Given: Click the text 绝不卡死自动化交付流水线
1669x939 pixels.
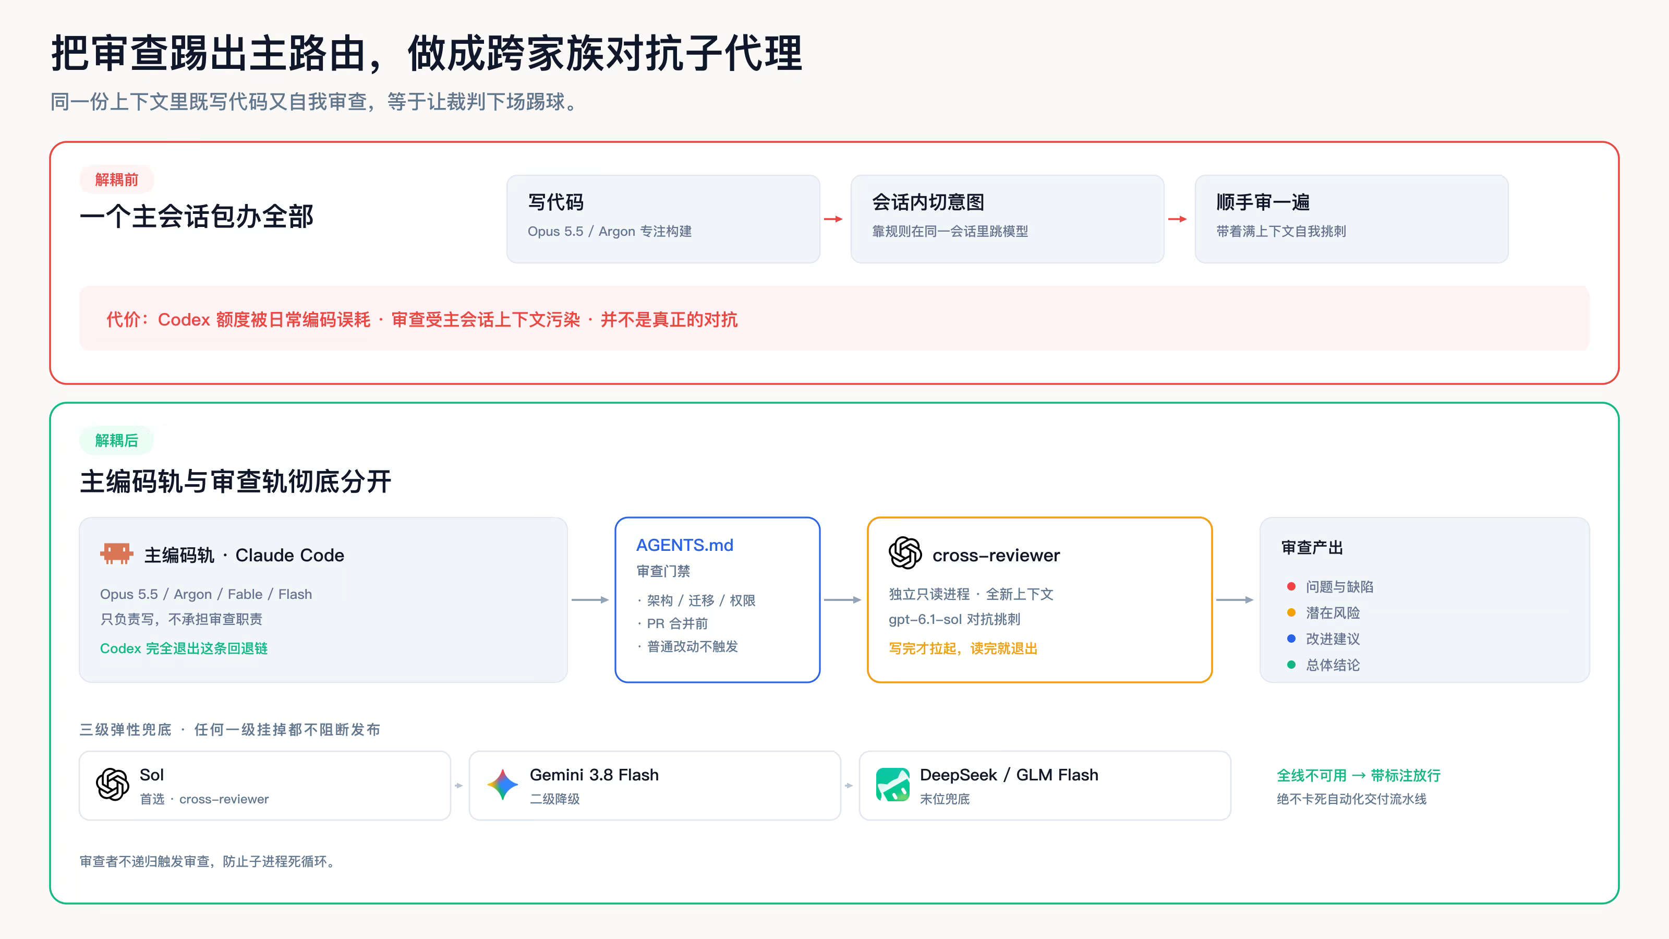Looking at the screenshot, I should [1351, 799].
